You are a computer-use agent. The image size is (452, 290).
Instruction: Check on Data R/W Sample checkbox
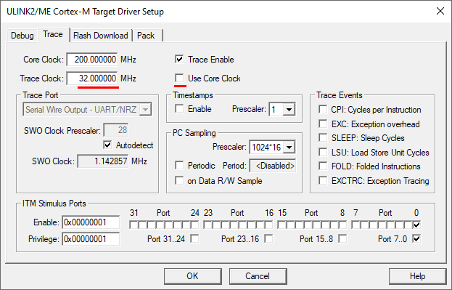click(179, 180)
